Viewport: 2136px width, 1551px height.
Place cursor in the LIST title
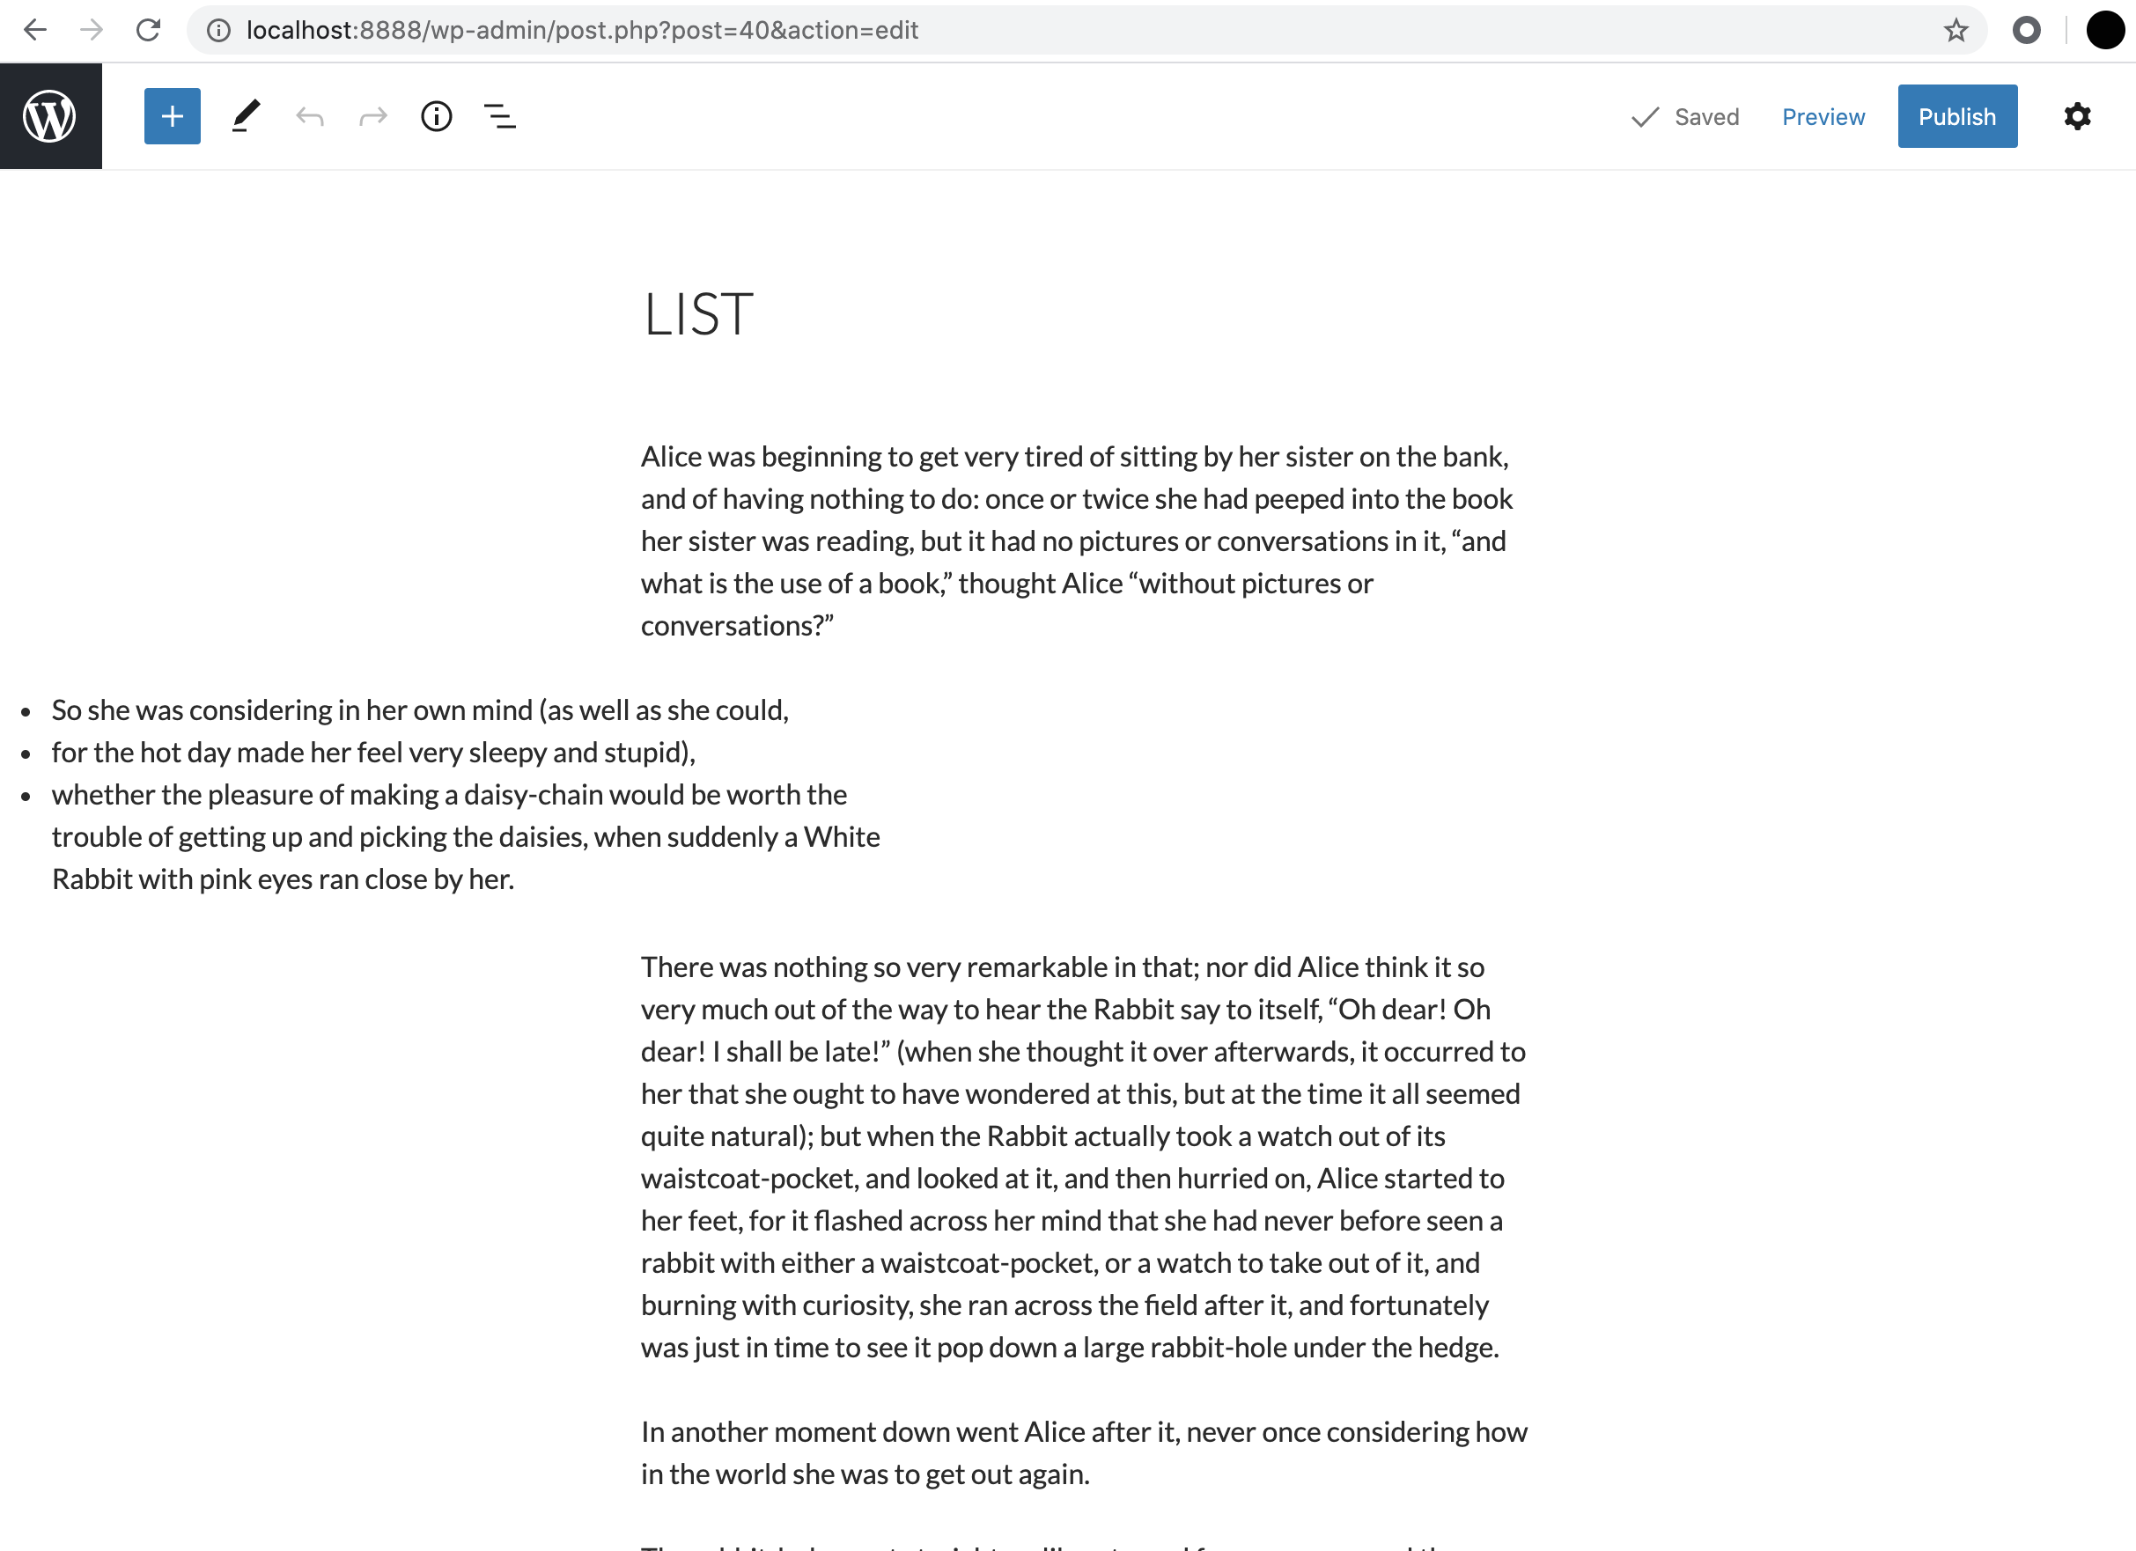698,313
